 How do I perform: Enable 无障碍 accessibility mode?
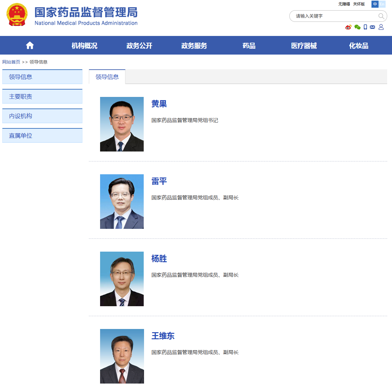(344, 4)
